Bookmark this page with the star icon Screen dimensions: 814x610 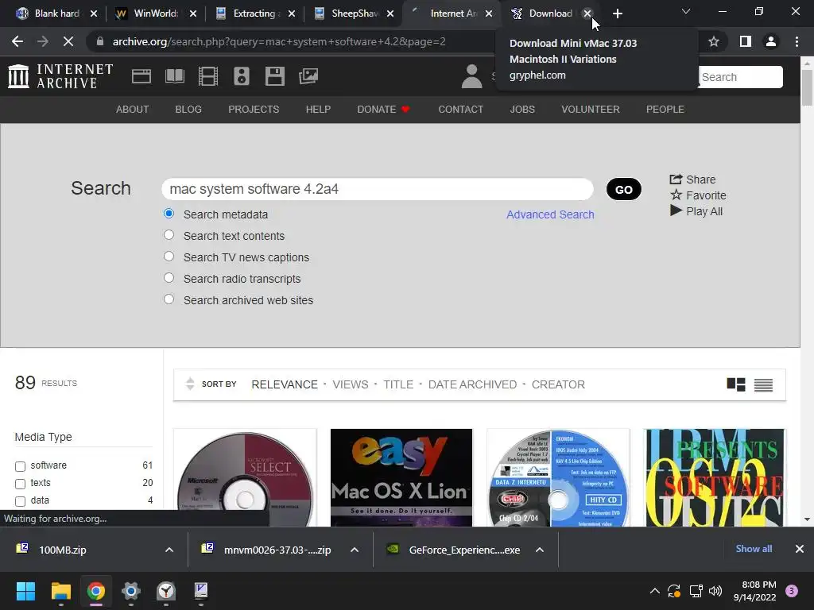pyautogui.click(x=714, y=41)
